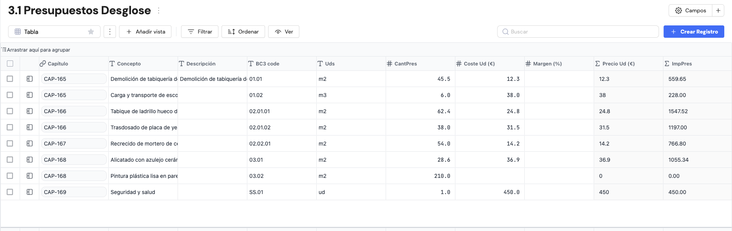Check the Seguridad y salud row checkbox
This screenshot has height=231, width=732.
[10, 192]
